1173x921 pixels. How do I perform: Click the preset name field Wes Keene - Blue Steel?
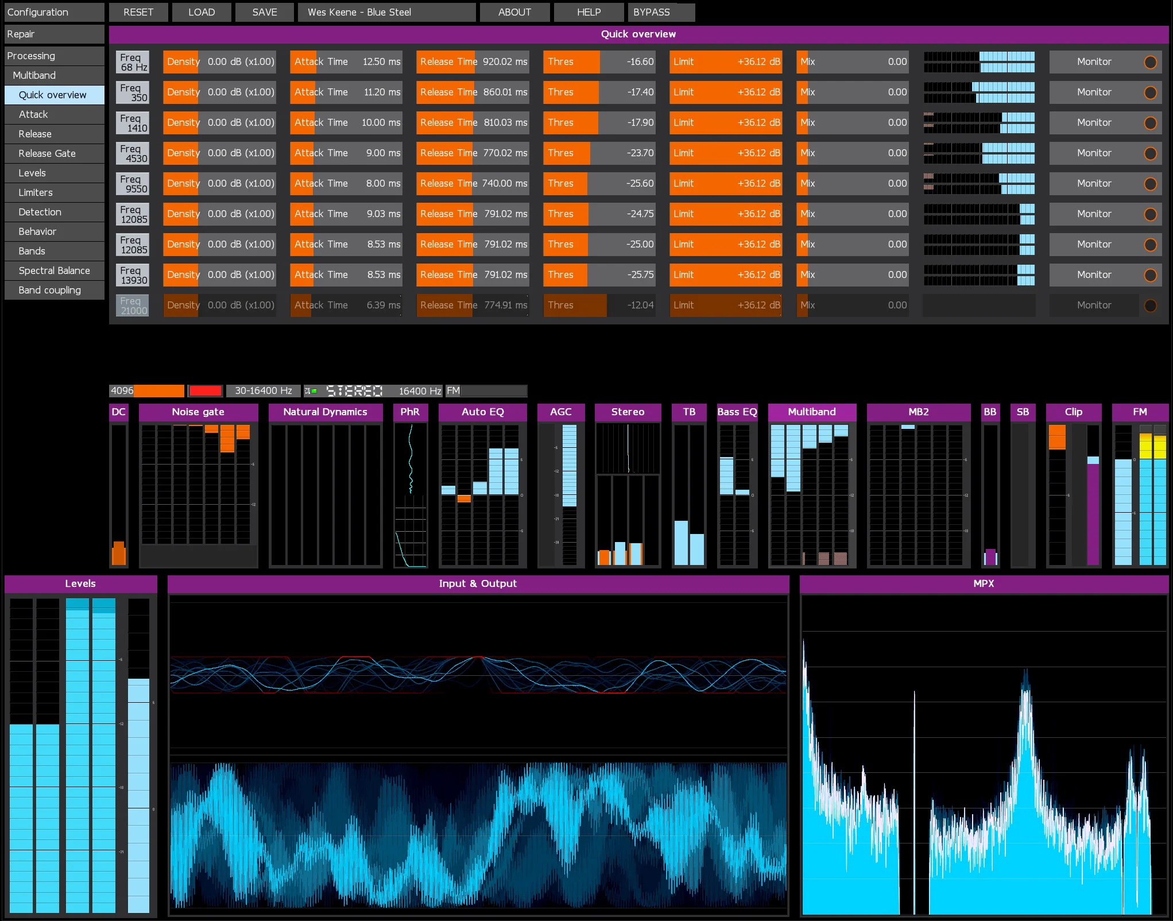tap(386, 12)
